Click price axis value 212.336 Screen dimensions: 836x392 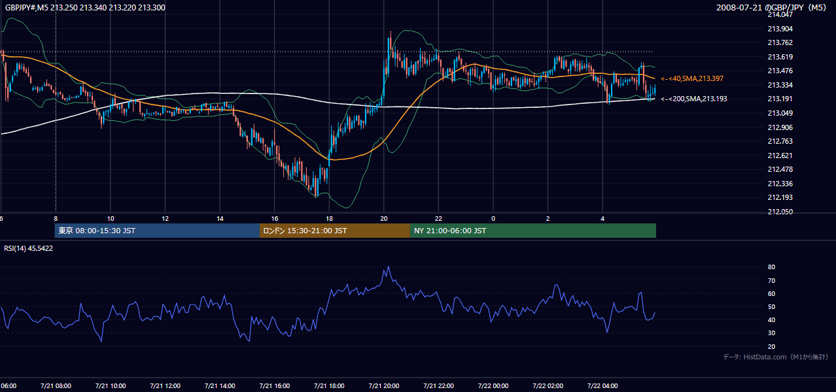pos(780,184)
